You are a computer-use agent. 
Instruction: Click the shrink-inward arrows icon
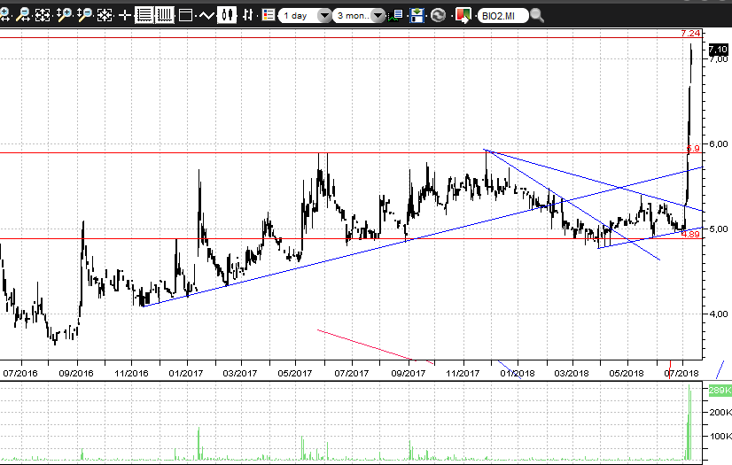(105, 15)
